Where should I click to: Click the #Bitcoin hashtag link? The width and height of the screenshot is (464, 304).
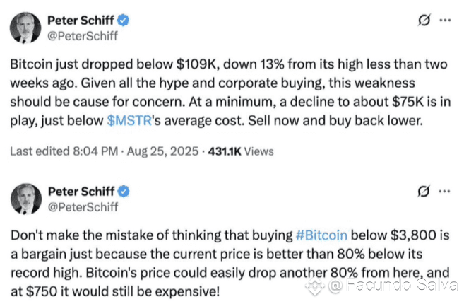point(321,235)
